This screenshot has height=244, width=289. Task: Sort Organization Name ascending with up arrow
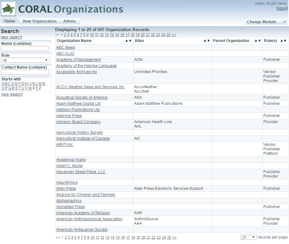(127, 41)
